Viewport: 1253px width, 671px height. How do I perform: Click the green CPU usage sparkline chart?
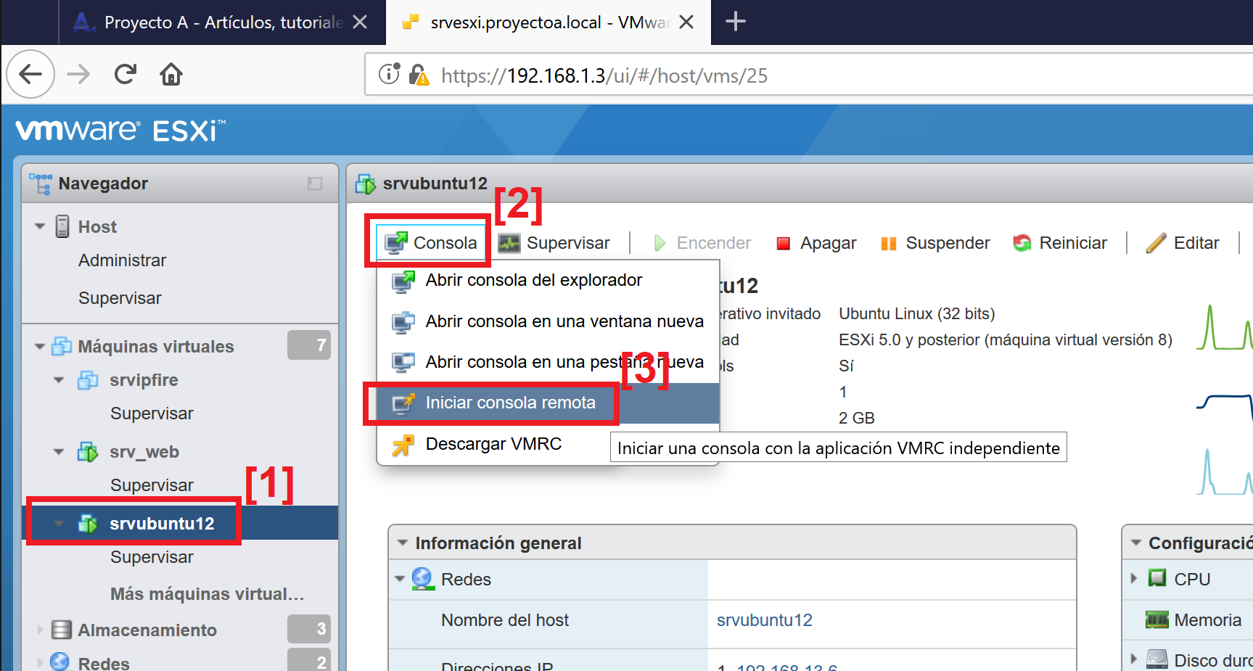(x=1225, y=327)
